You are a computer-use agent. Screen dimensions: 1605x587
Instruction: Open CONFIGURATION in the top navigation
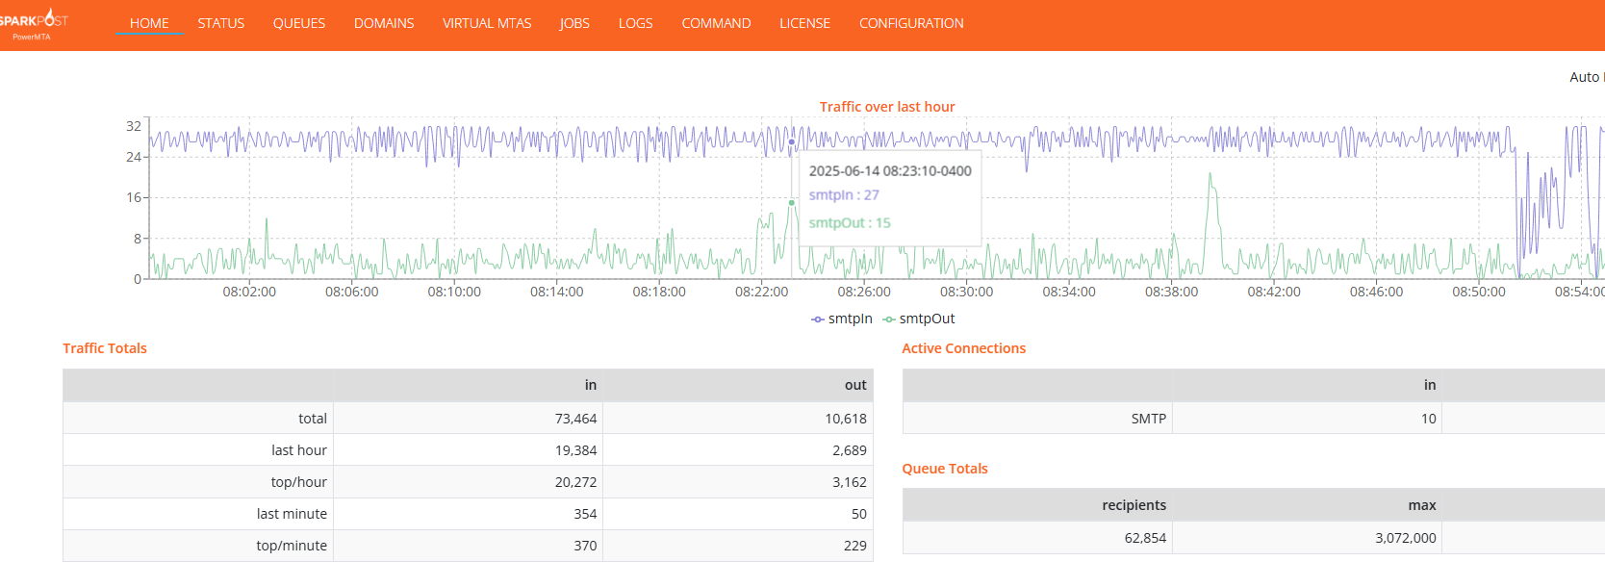[x=910, y=23]
